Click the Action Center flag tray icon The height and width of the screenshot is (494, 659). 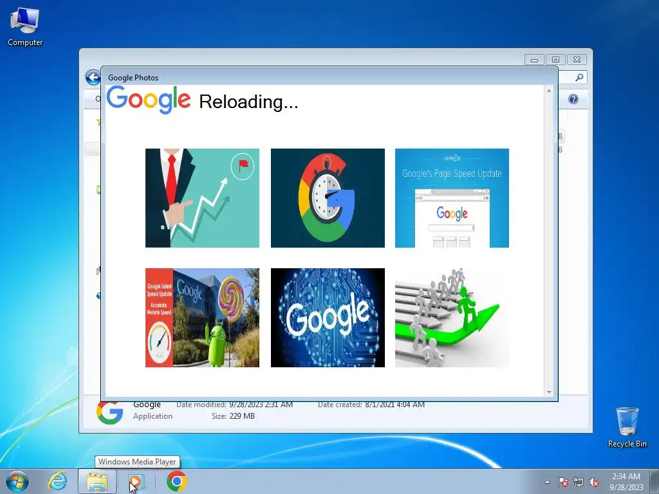pos(563,482)
